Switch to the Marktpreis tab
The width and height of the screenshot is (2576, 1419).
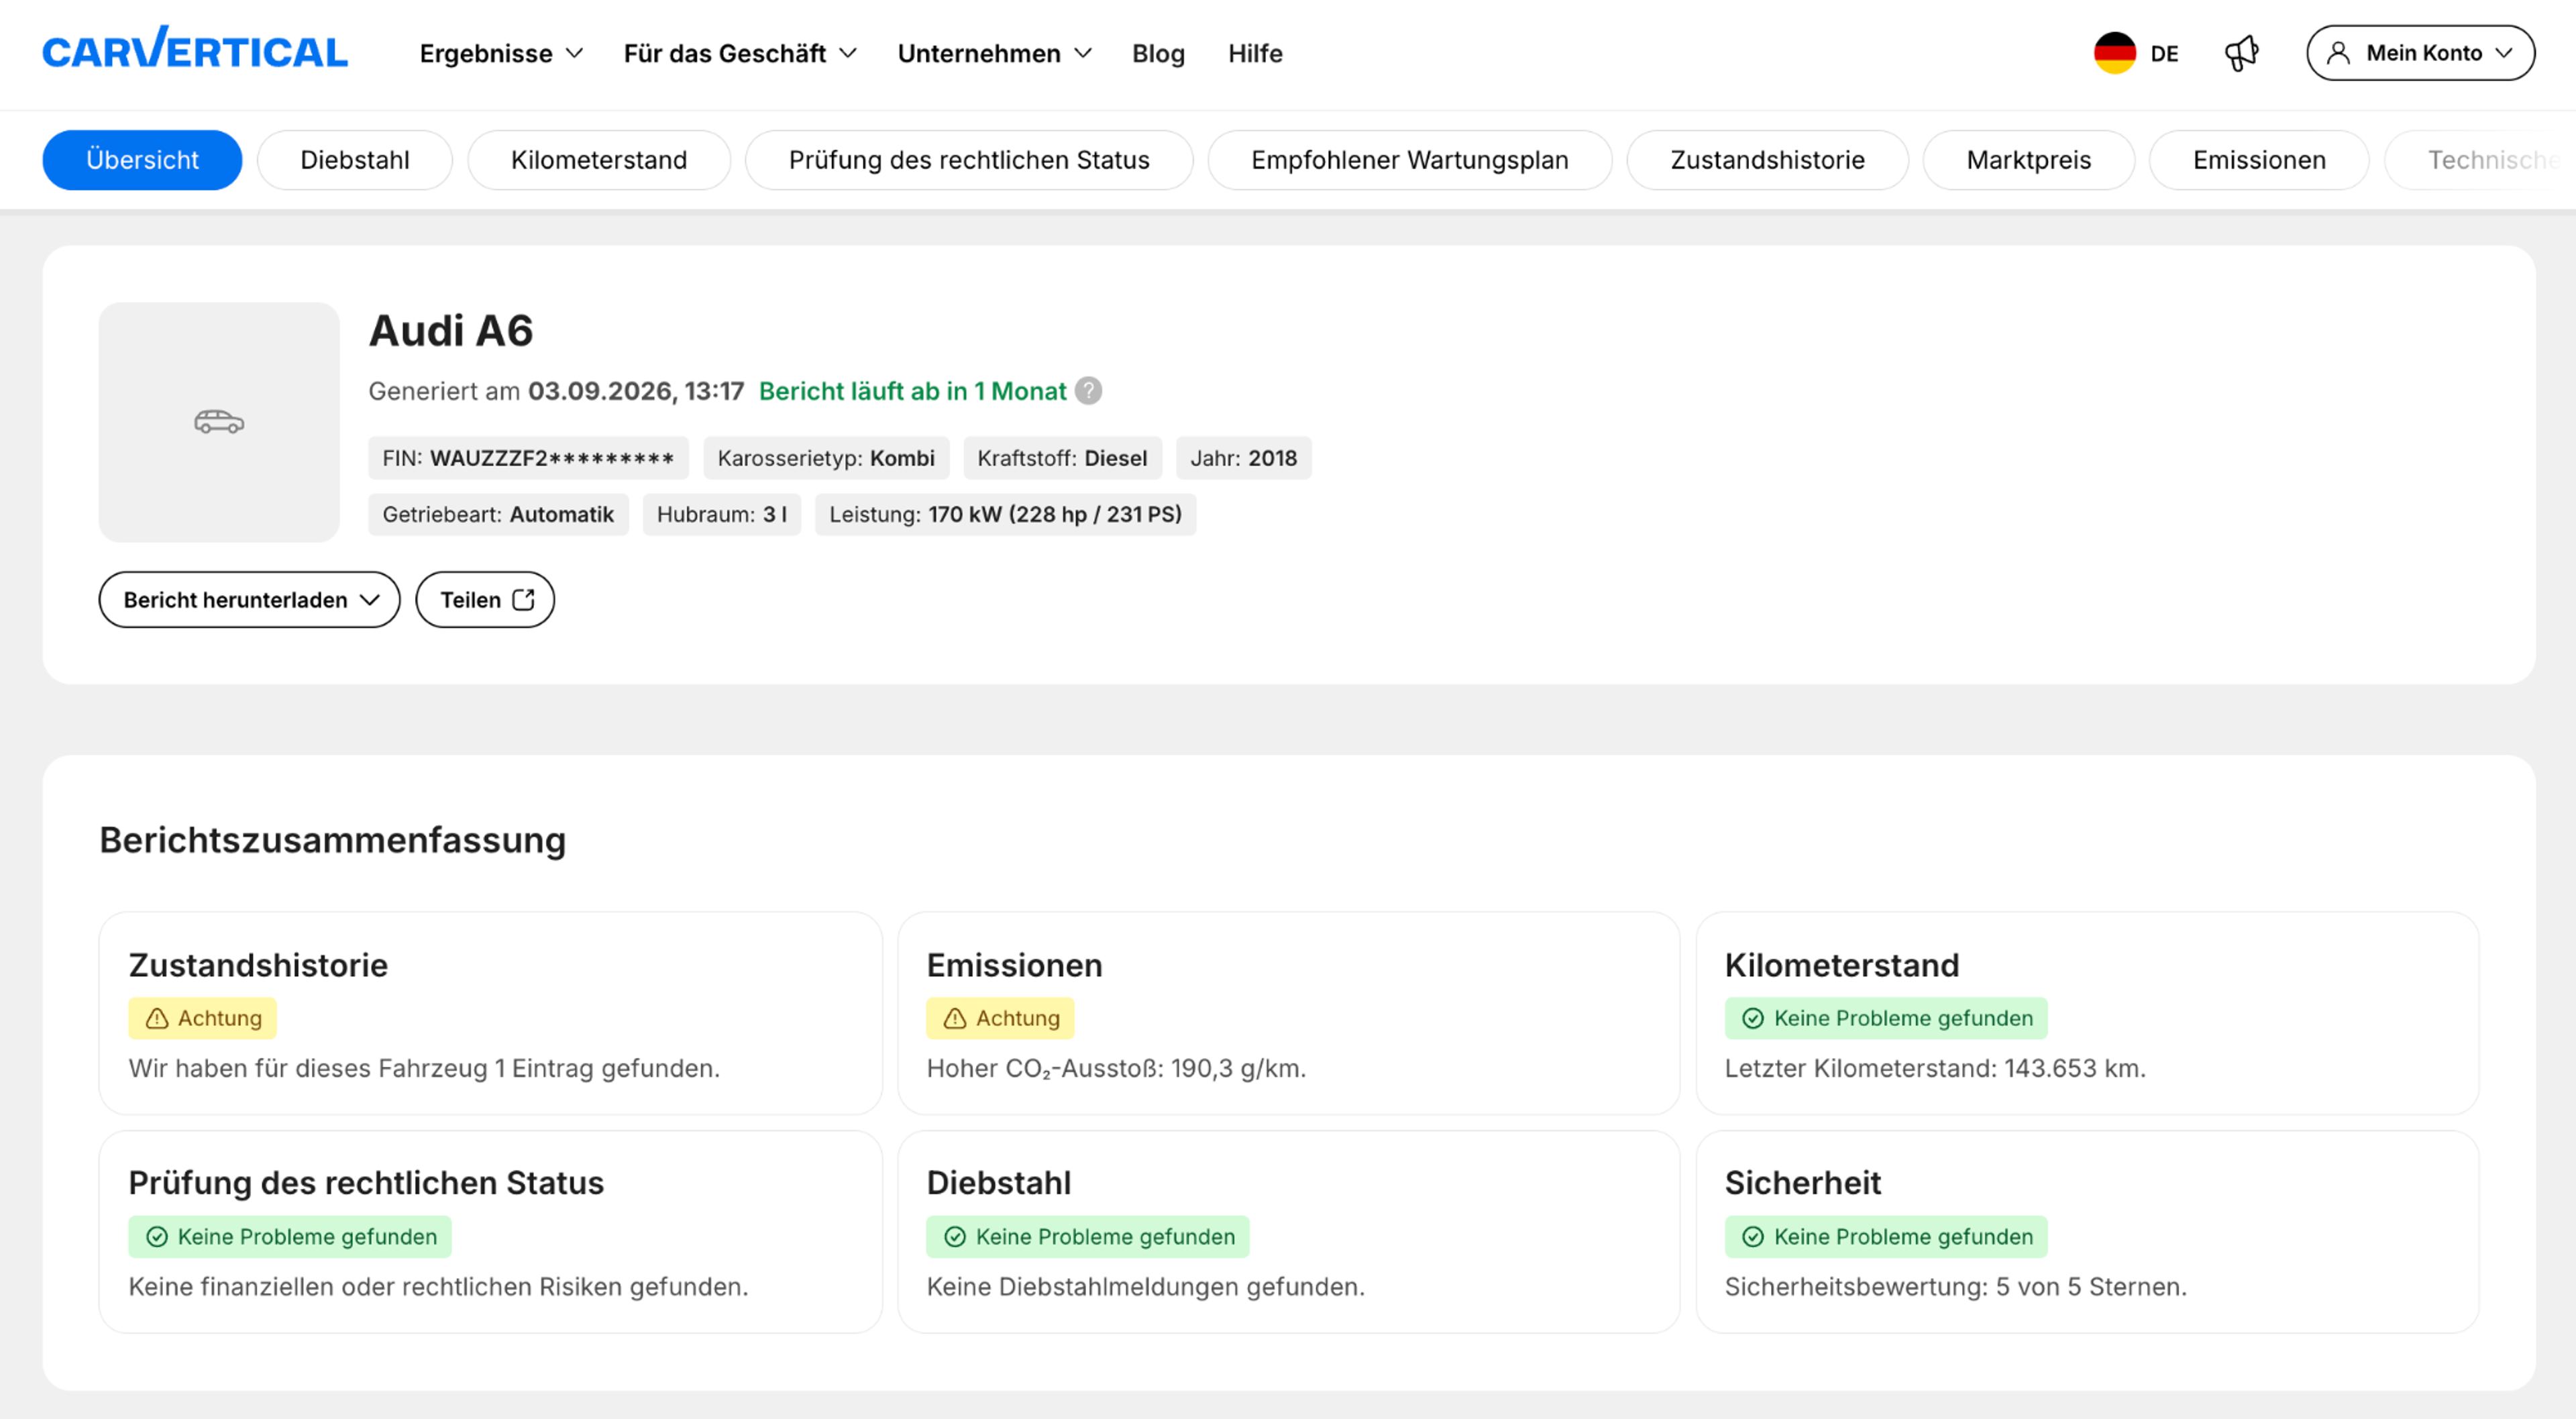pyautogui.click(x=2028, y=160)
